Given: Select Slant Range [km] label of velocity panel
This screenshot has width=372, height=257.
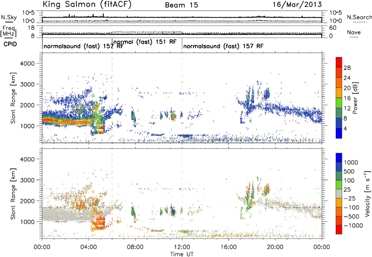Looking at the screenshot, I should [13, 193].
